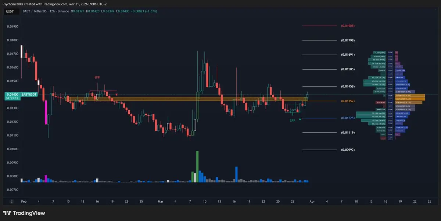Click the red SFP down-arrow marker
Screen dimensions: 441x221
point(116,95)
